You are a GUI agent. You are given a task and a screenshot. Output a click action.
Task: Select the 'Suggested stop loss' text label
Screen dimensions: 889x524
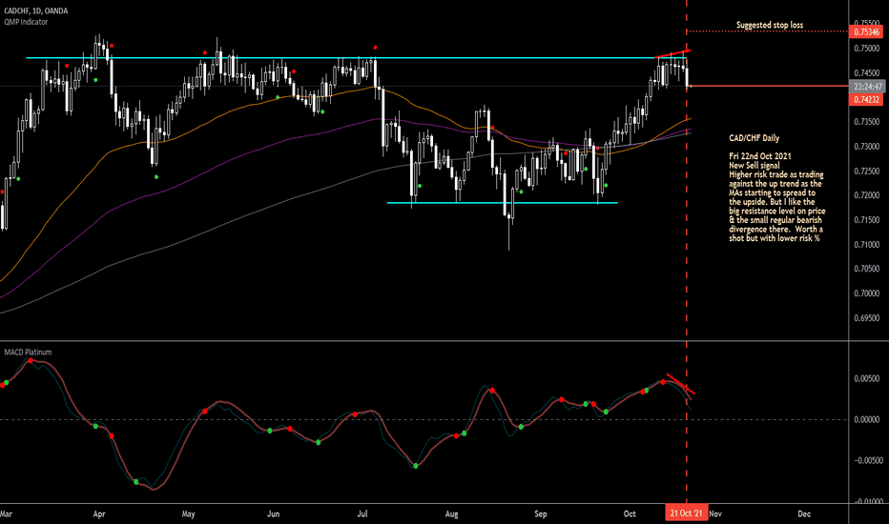click(x=770, y=25)
